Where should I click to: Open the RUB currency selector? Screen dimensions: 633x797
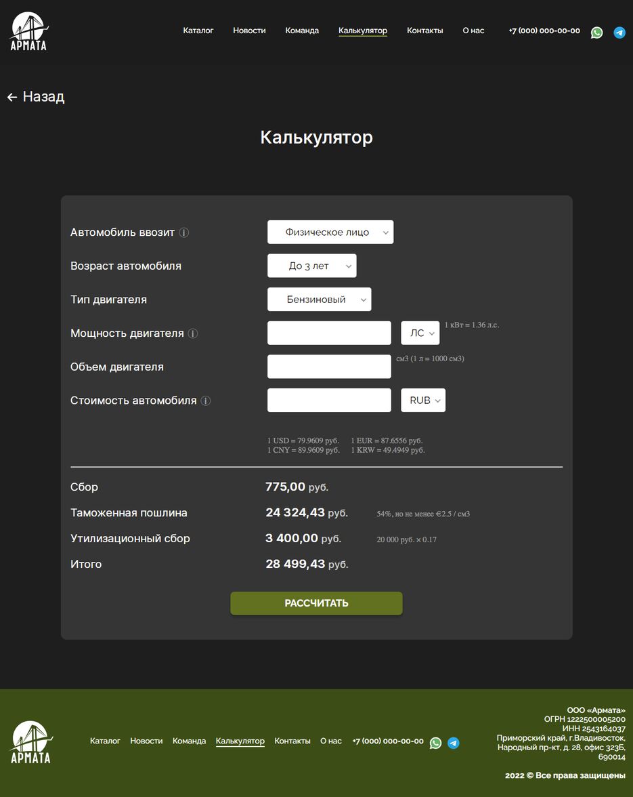pos(423,401)
